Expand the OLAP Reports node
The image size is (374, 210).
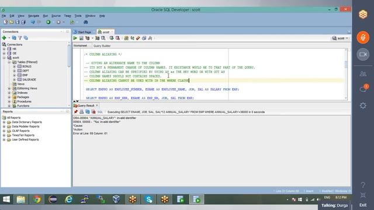tap(4, 131)
